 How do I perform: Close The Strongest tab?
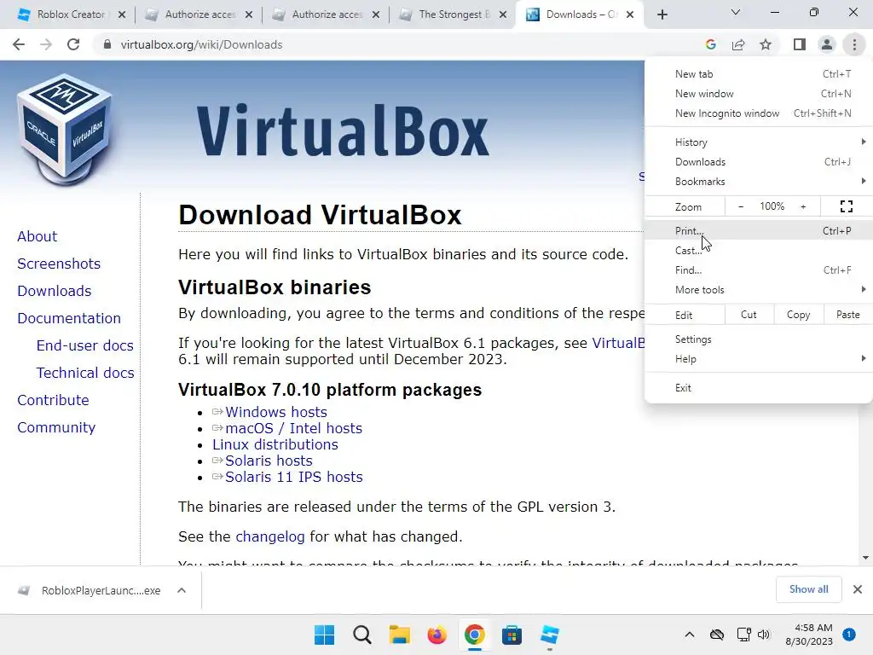503,15
